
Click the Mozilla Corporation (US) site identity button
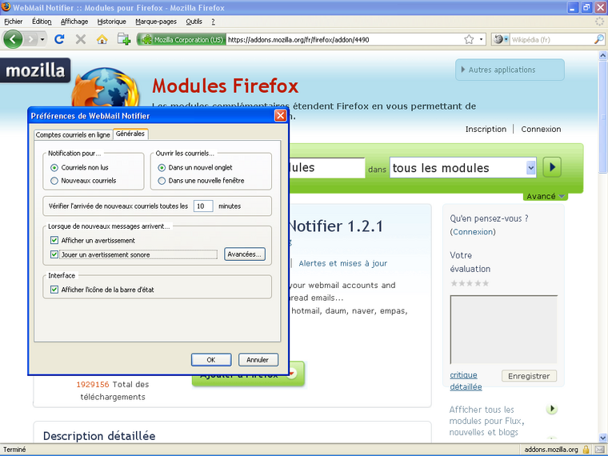pos(182,39)
